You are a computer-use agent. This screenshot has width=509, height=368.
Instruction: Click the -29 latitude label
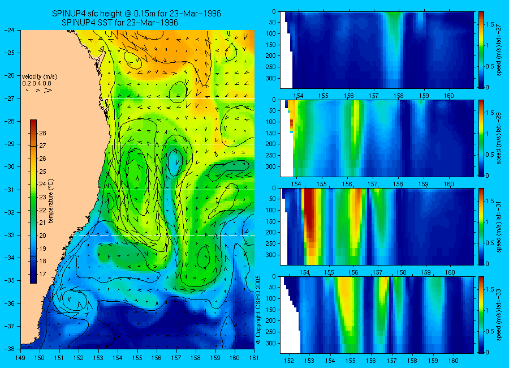pos(10,144)
